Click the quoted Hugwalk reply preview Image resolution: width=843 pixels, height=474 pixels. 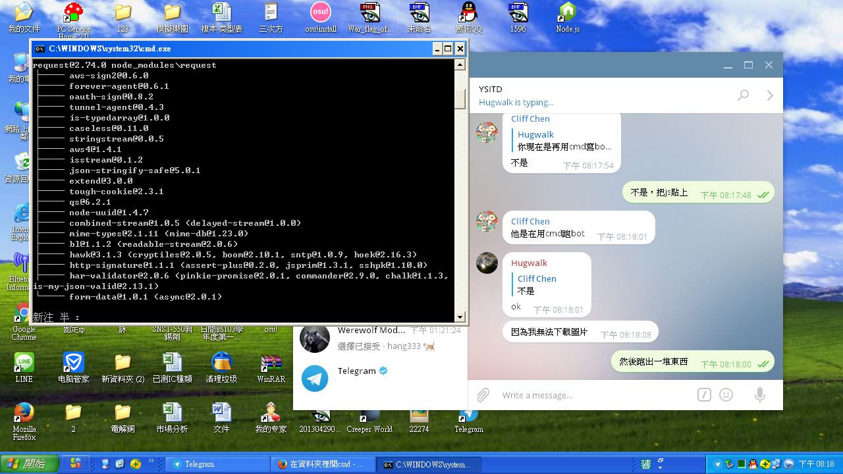564,140
